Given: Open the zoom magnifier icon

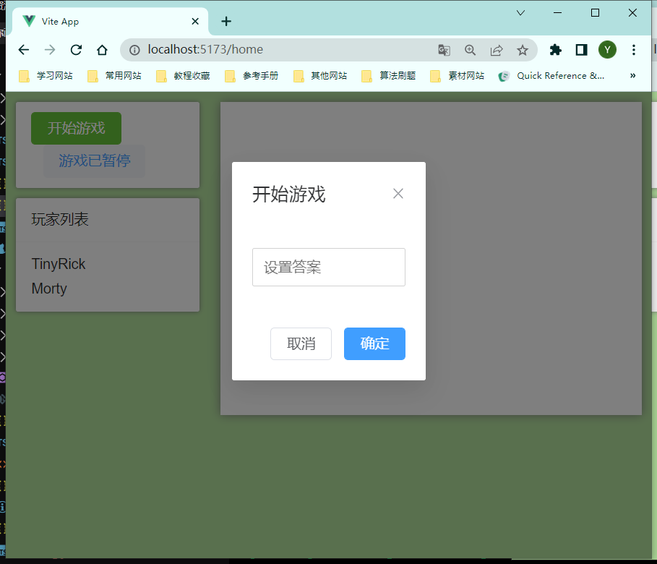Looking at the screenshot, I should (471, 50).
